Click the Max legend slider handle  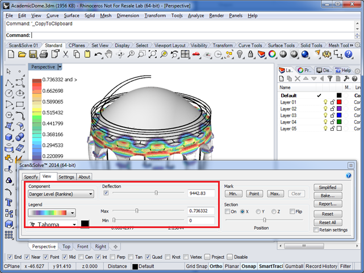pos(137,210)
